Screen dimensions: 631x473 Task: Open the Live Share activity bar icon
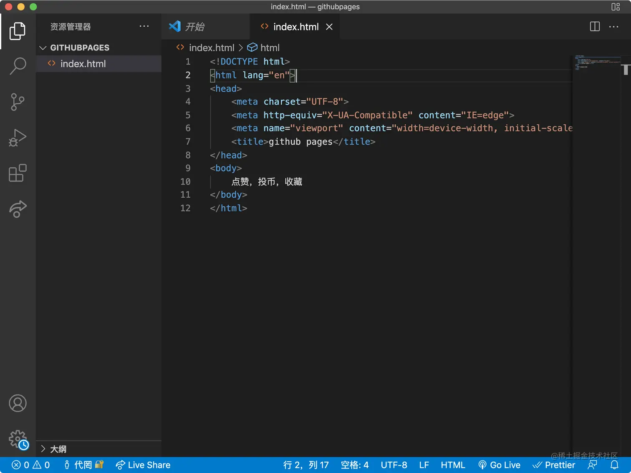(x=18, y=209)
